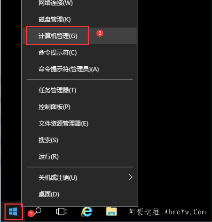Click the 阿豪运维 AhaoYw.Com watermark text
The width and height of the screenshot is (212, 222).
(x=167, y=212)
